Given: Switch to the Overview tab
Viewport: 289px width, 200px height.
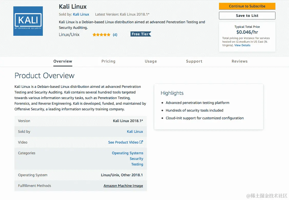Looking at the screenshot, I should tap(63, 61).
